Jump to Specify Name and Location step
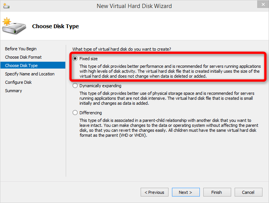269x203 pixels. click(x=30, y=74)
